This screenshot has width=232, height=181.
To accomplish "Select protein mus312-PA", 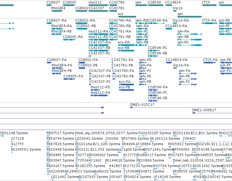I will pos(100,95).
